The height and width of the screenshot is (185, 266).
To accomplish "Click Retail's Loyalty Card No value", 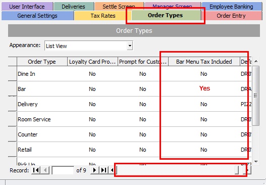I will pos(92,150).
